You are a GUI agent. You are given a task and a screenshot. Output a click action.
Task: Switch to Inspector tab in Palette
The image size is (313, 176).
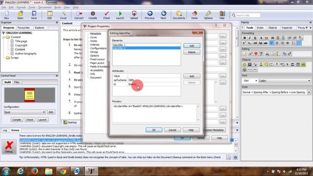click(x=287, y=28)
